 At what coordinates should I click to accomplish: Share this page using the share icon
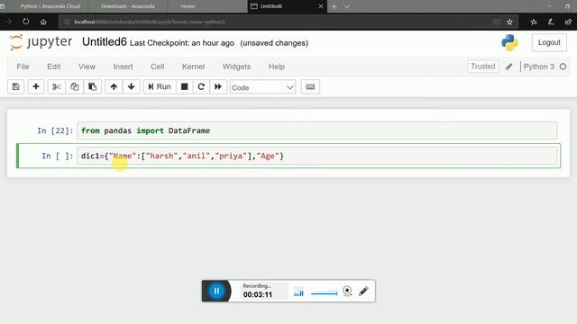tap(569, 22)
